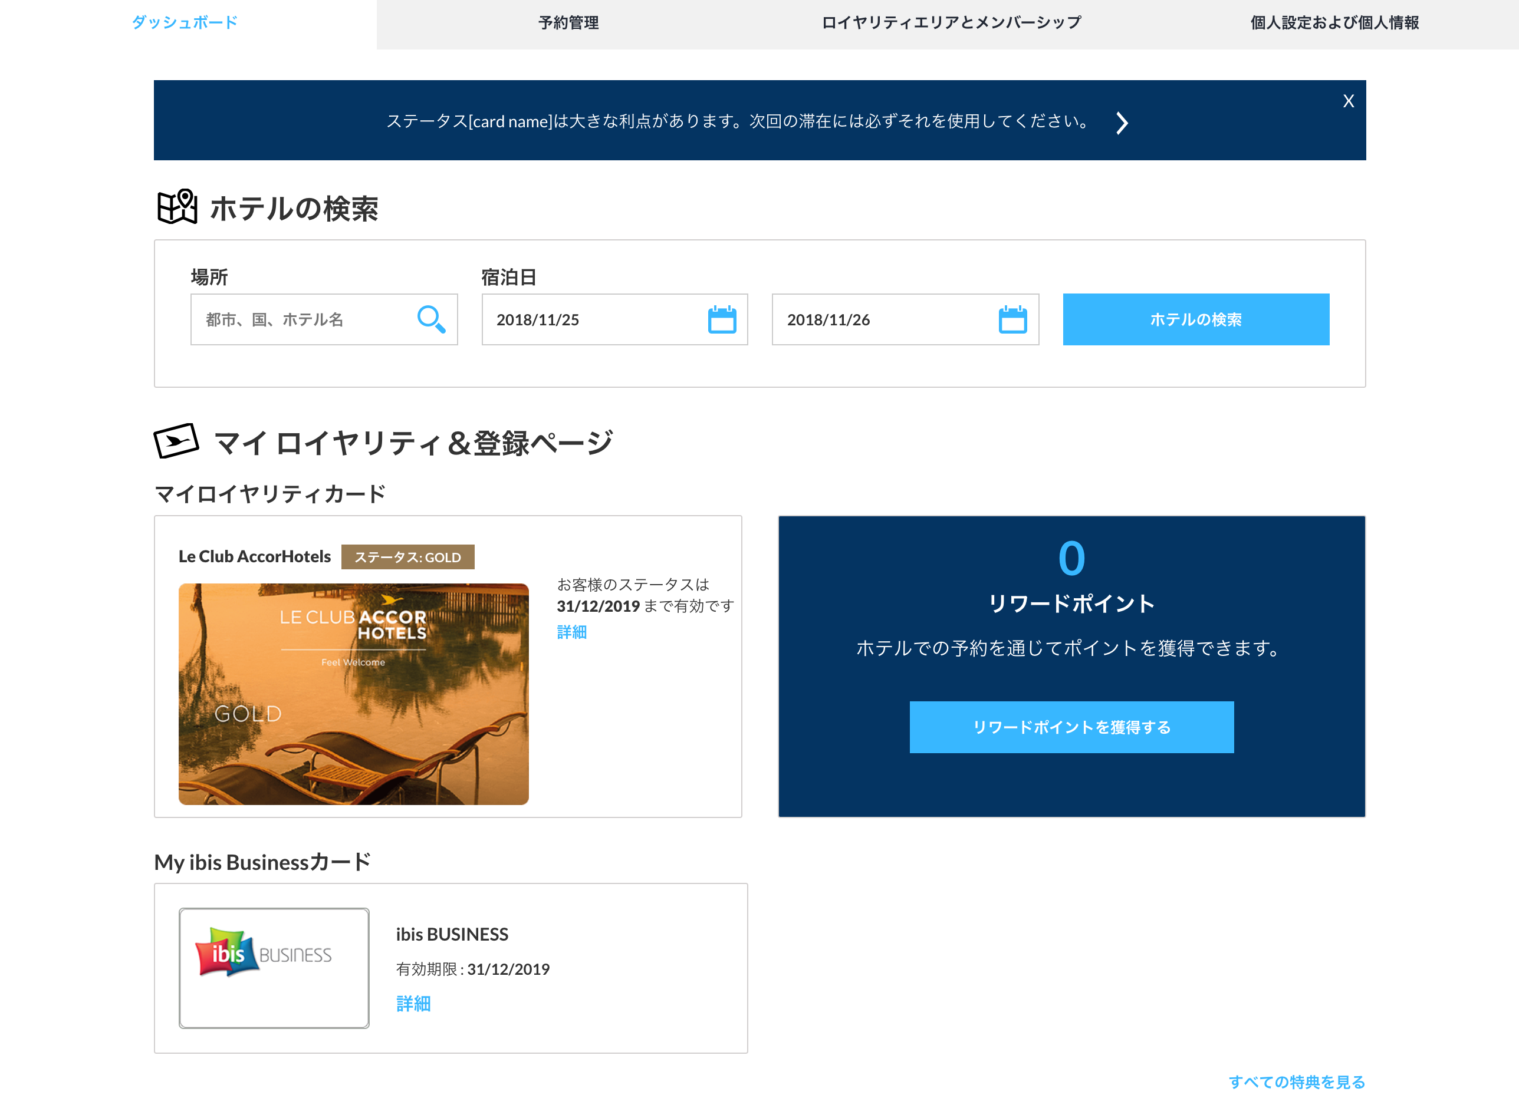Image resolution: width=1519 pixels, height=1118 pixels.
Task: Click the Le Club AccorHotels title text
Action: tap(255, 557)
